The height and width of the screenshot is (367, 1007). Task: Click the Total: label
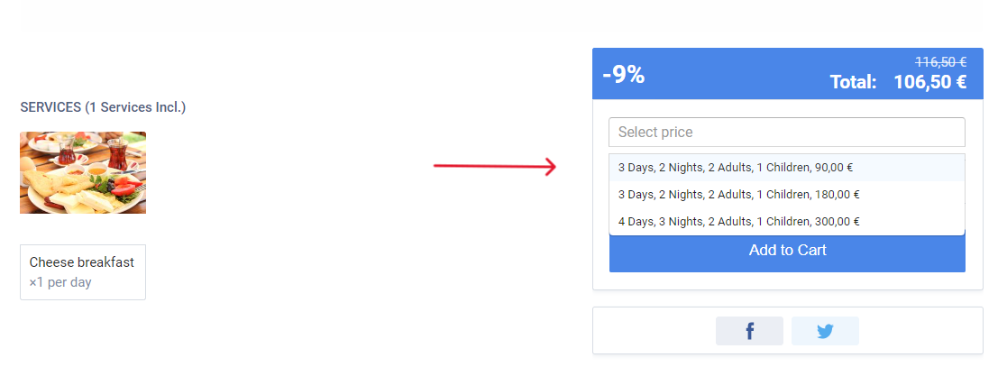tap(853, 82)
